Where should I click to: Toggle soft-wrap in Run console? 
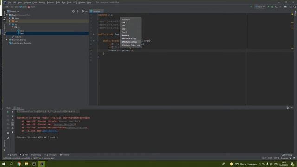[x=13, y=120]
